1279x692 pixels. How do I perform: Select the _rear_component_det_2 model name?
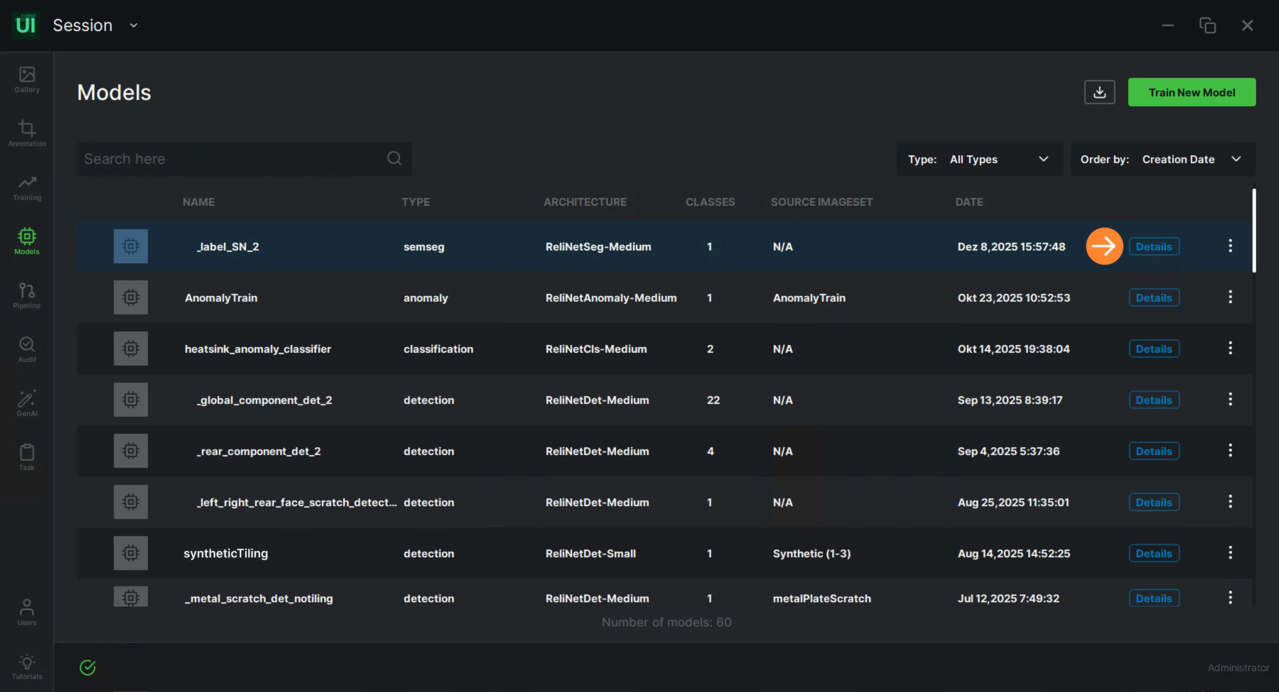258,451
